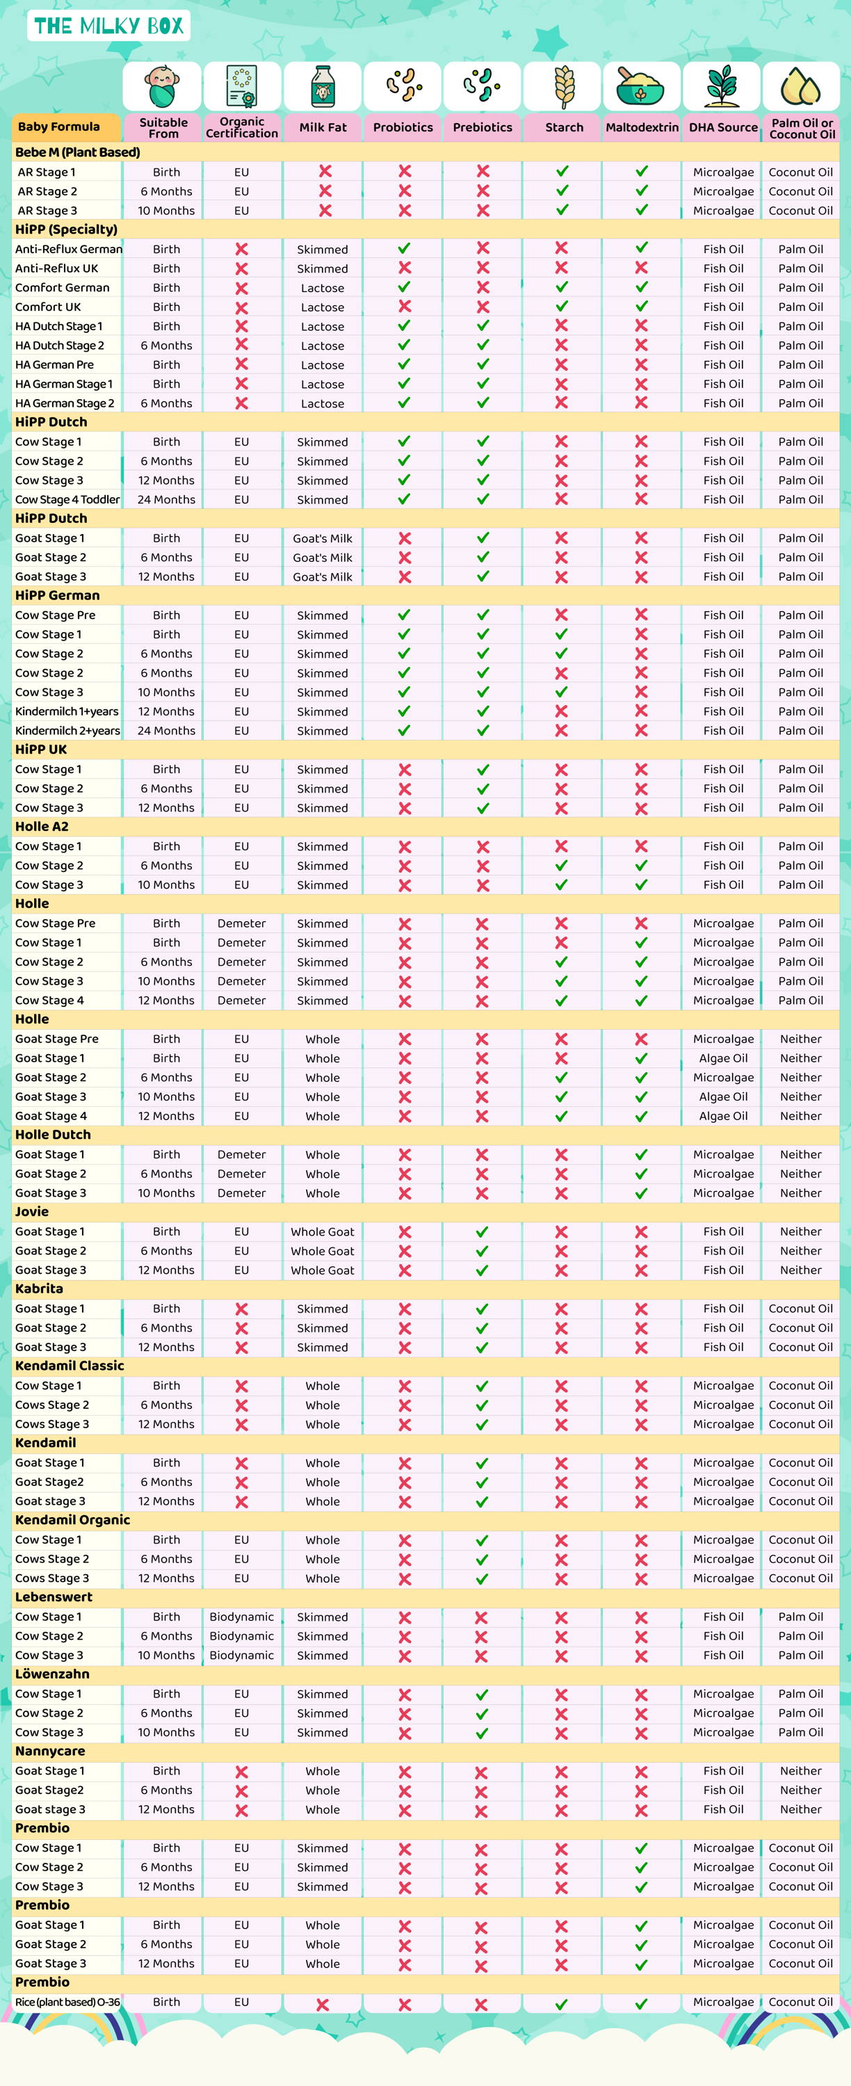Screen dimensions: 851x2086
Task: Click the Holle Dutch group heading
Action: click(53, 1135)
